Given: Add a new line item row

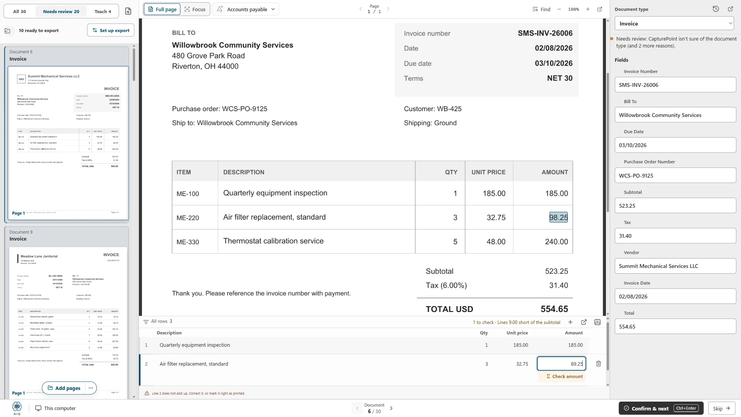Looking at the screenshot, I should coord(570,322).
